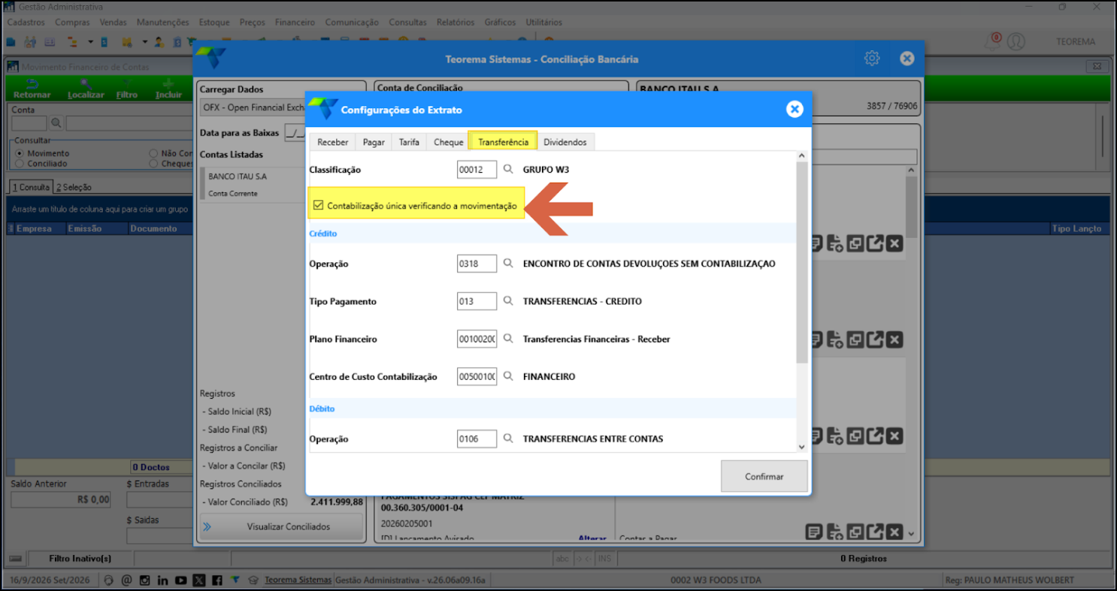Screen dimensions: 1117x591
Task: Click the Tipo Pagamento field 013
Action: point(477,301)
